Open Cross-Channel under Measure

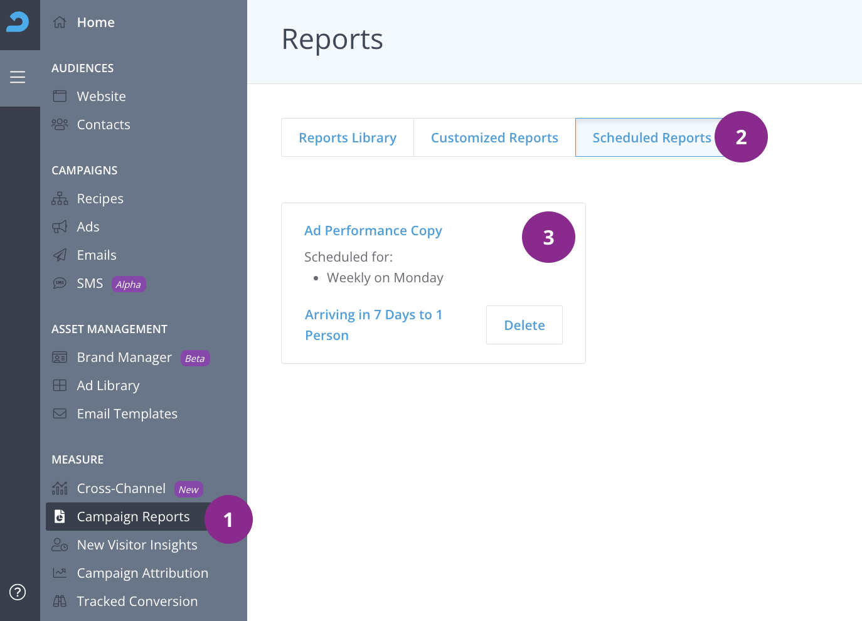tap(121, 488)
